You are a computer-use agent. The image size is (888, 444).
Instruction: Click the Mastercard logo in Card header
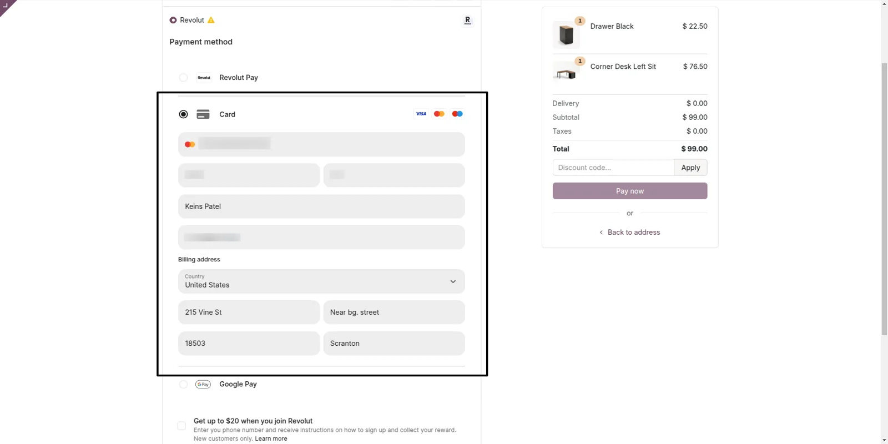[439, 114]
